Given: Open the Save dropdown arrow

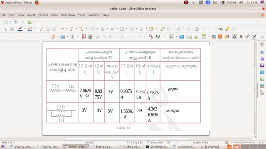Looking at the screenshot, I should tap(77, 36).
